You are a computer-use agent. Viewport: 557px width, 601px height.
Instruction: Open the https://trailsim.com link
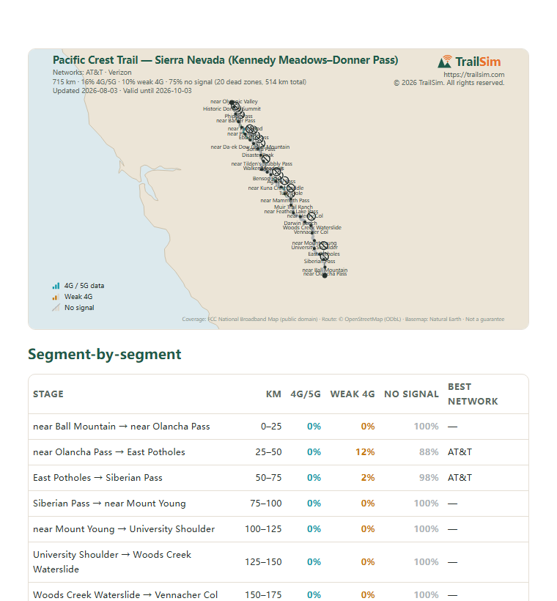click(x=473, y=74)
